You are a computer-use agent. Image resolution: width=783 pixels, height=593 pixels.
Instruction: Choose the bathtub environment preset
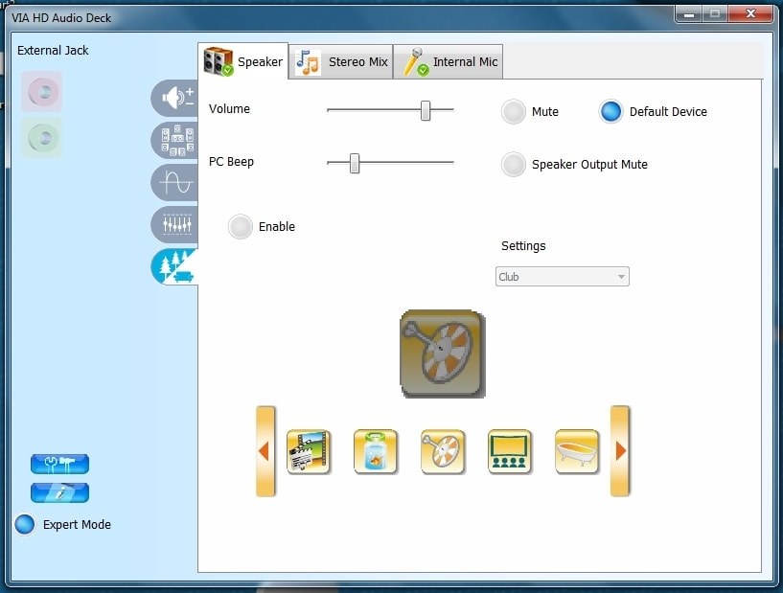pos(576,452)
